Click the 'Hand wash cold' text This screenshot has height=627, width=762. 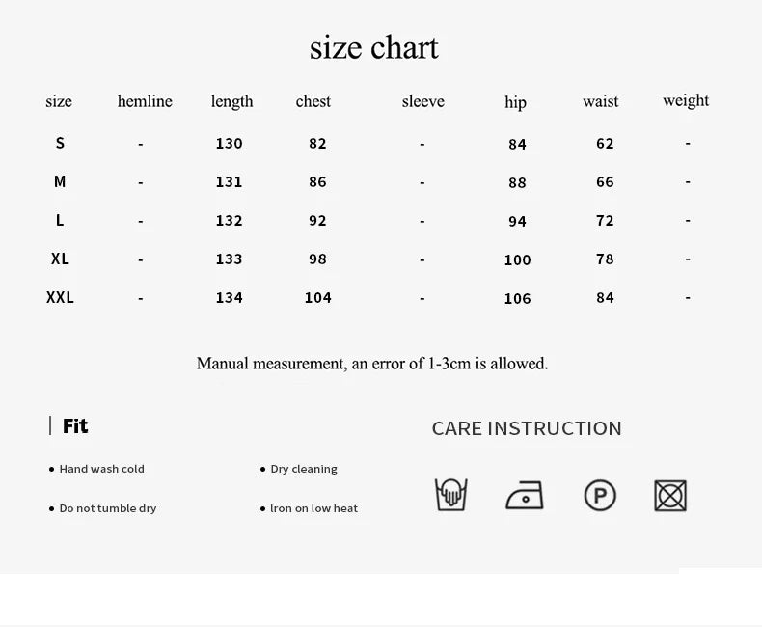(101, 469)
